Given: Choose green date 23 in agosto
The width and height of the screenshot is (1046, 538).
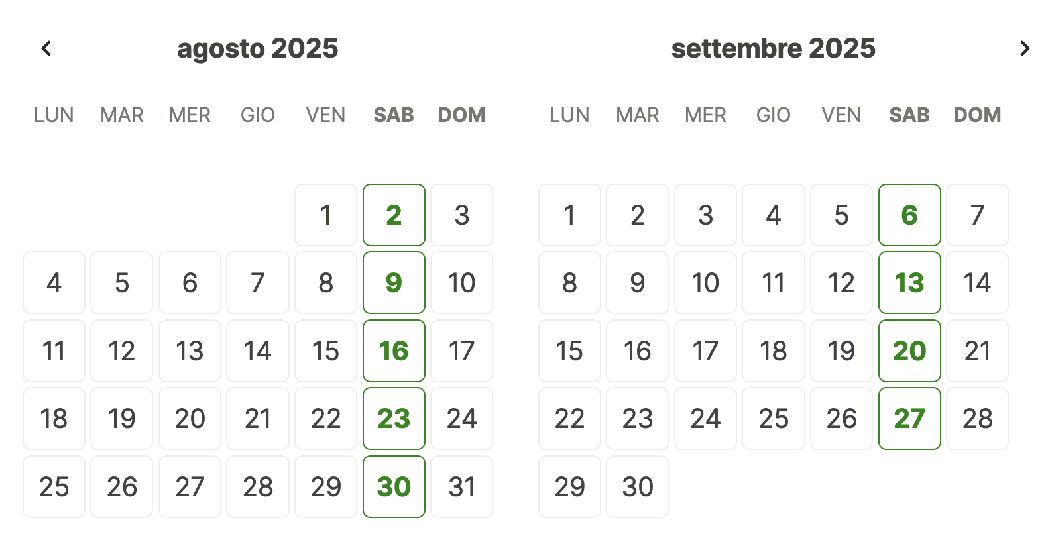Looking at the screenshot, I should pos(394,418).
